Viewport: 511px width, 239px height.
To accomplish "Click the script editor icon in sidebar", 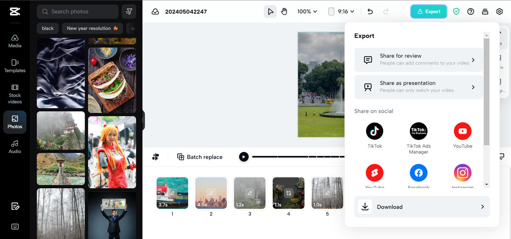I will pos(15,206).
